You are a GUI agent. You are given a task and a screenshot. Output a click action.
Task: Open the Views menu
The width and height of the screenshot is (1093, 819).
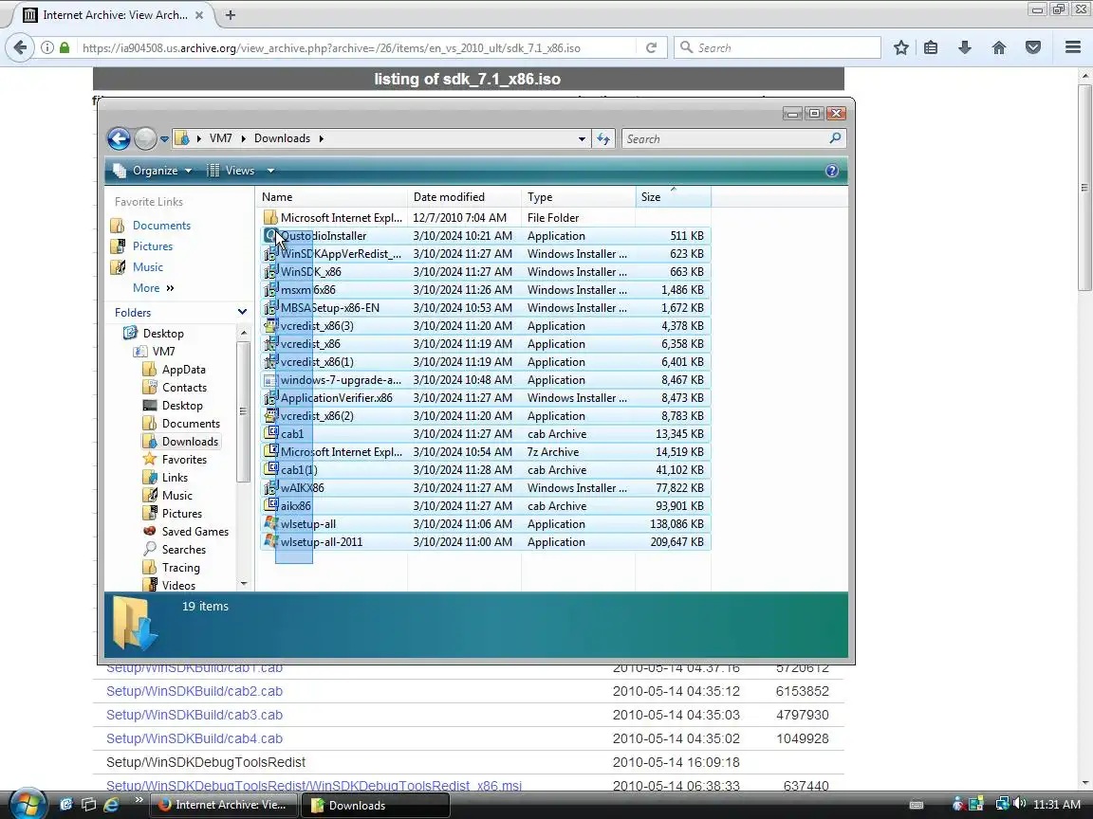coord(240,171)
